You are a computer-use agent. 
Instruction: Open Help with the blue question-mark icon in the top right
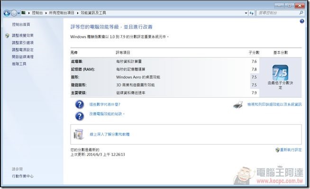(301, 21)
